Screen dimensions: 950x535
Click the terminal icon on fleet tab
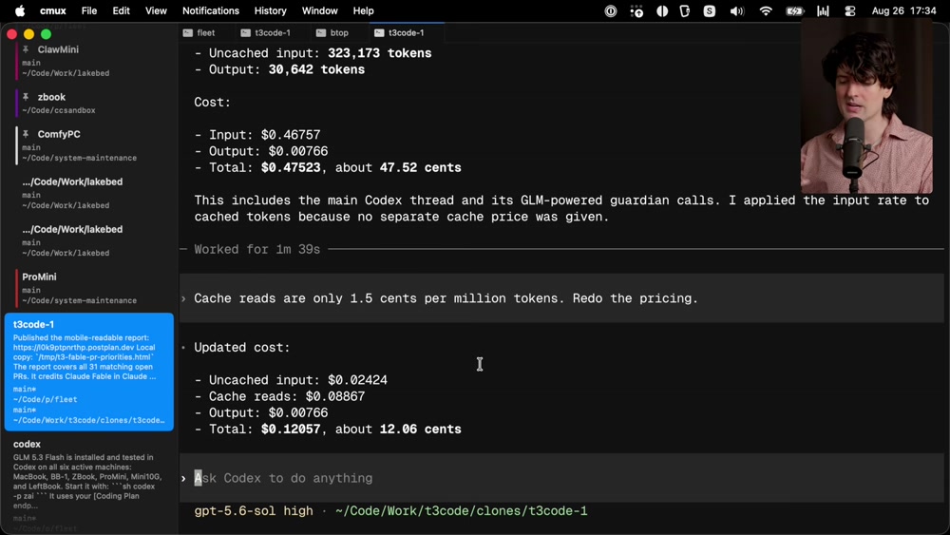click(x=188, y=32)
